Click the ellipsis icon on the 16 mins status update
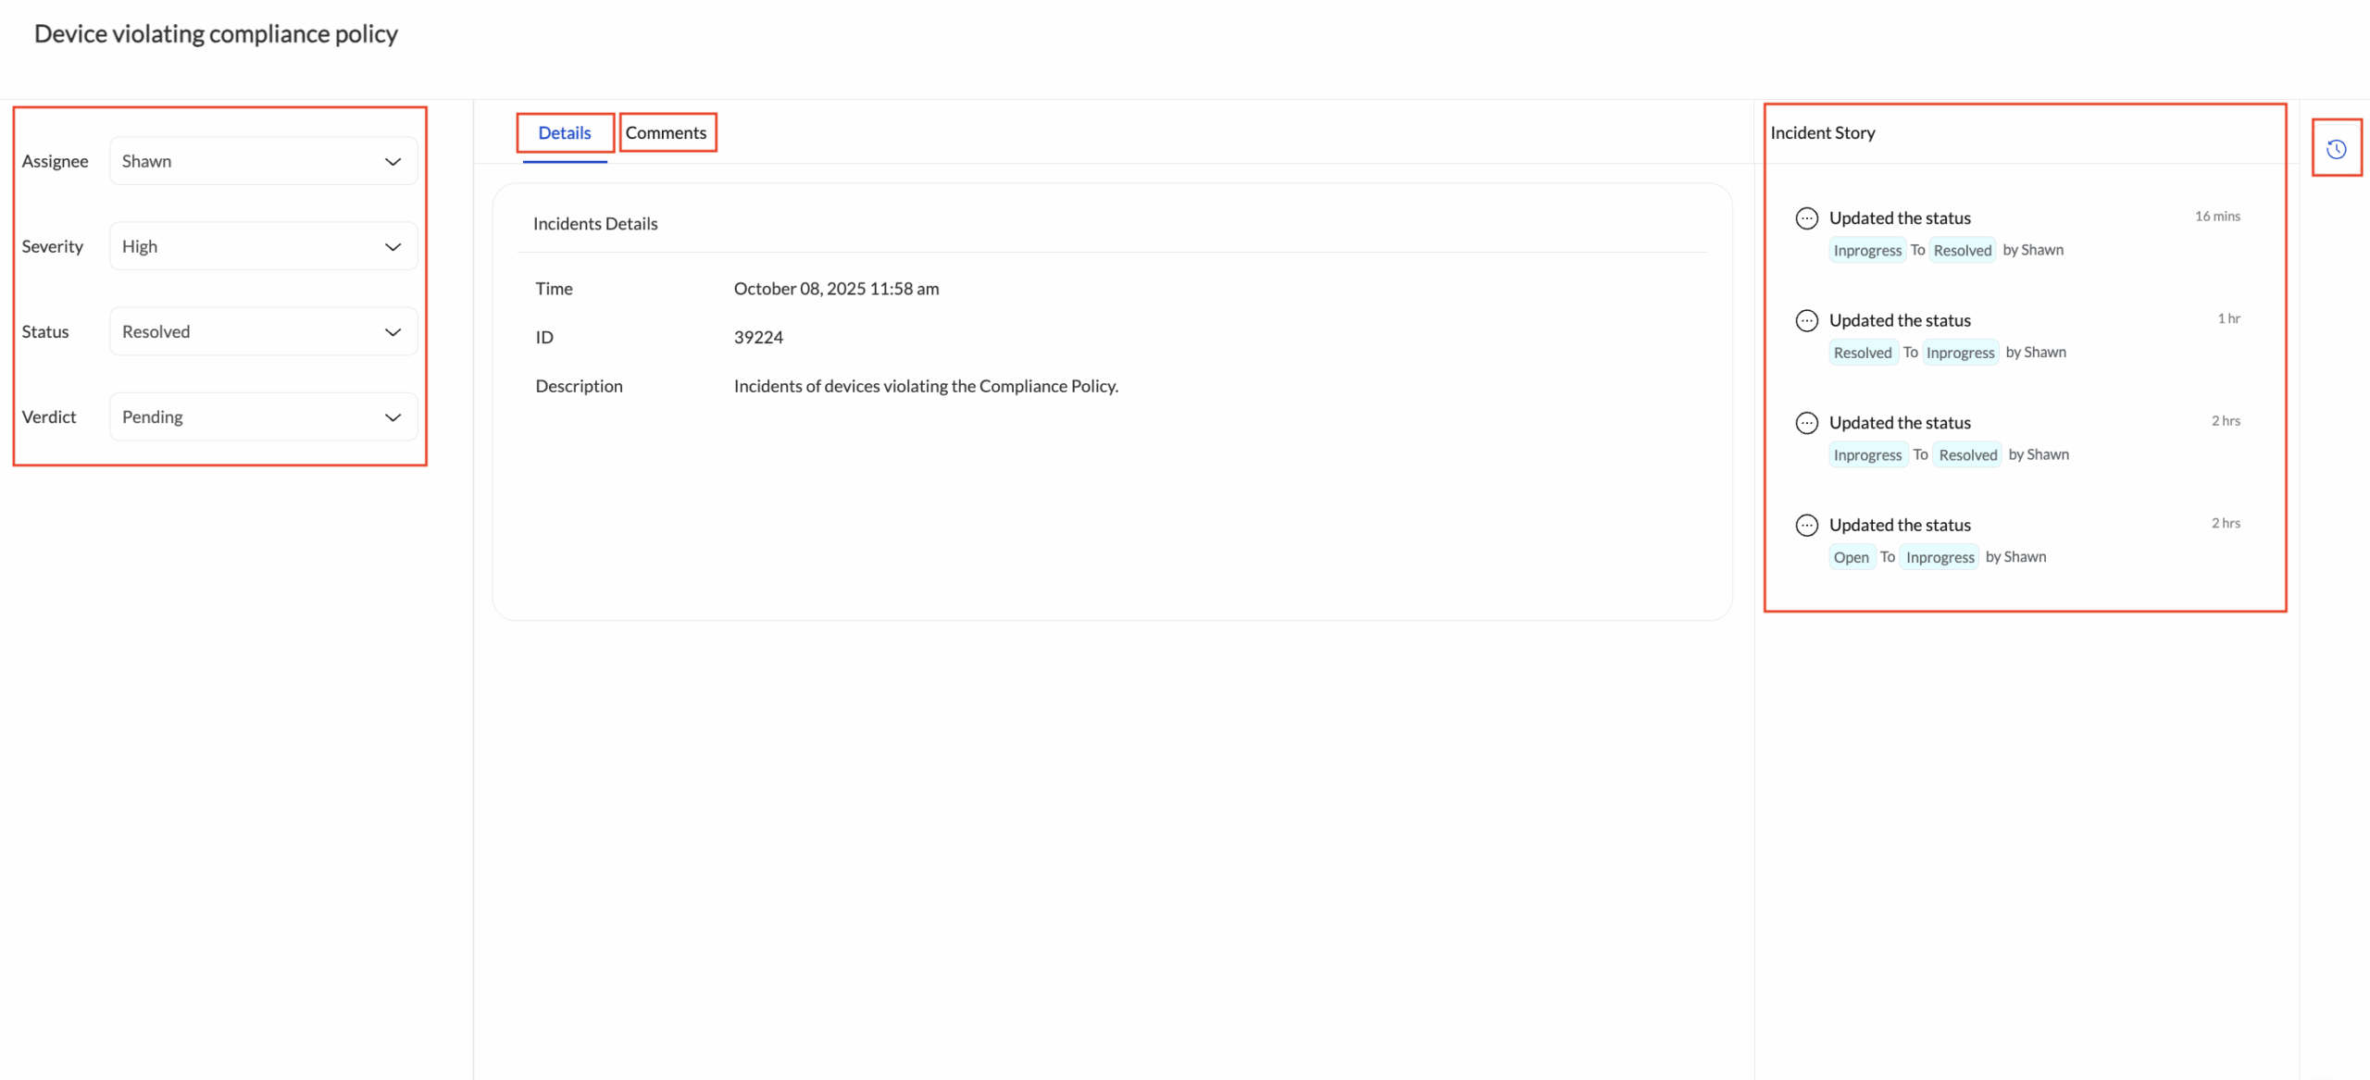 1807,217
